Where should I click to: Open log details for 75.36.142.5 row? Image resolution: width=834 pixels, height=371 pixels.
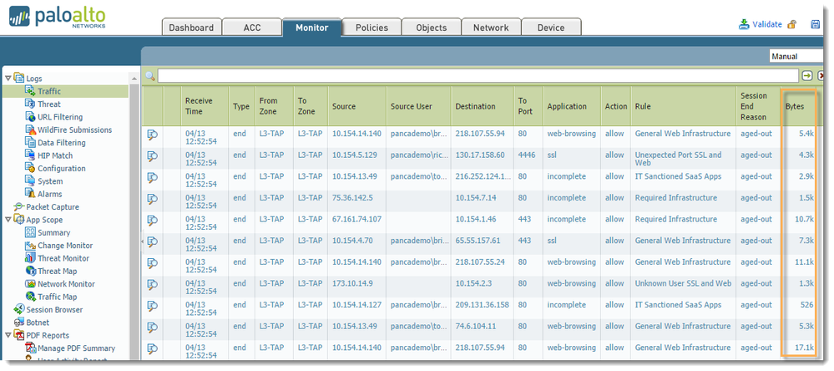point(152,199)
